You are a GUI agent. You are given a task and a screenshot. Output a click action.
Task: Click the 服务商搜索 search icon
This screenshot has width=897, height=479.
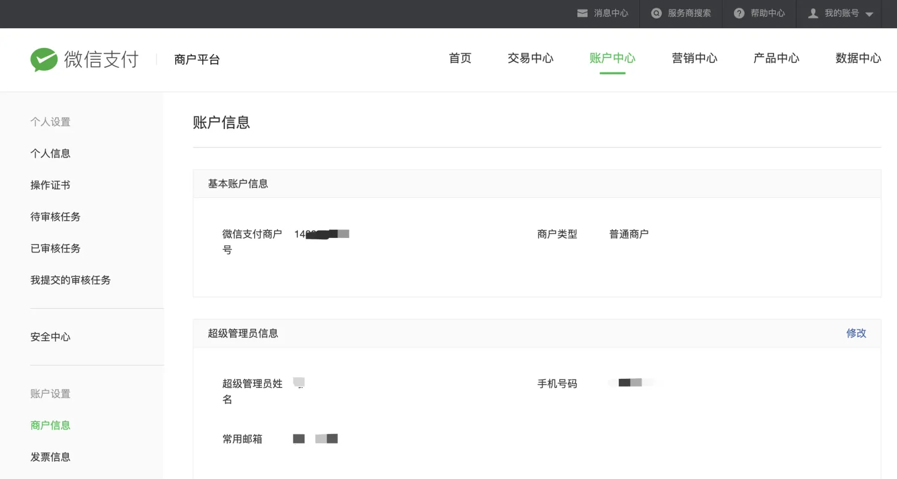[x=657, y=13]
